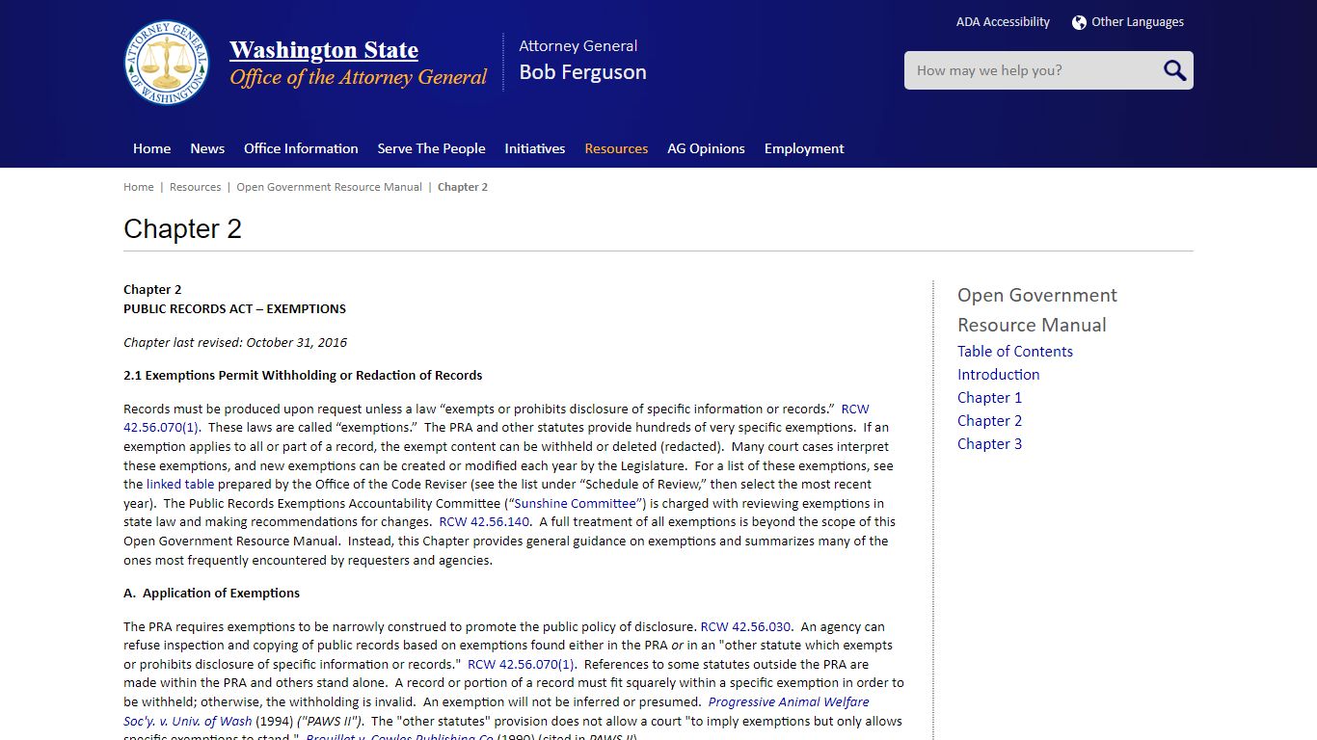Open the Home menu item
This screenshot has height=740, width=1317.
point(151,148)
